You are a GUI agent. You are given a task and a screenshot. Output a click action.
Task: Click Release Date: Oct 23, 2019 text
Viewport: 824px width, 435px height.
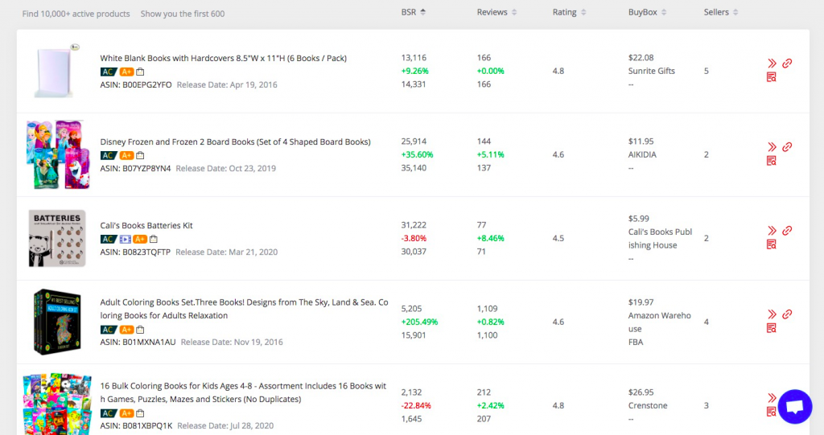[225, 168]
